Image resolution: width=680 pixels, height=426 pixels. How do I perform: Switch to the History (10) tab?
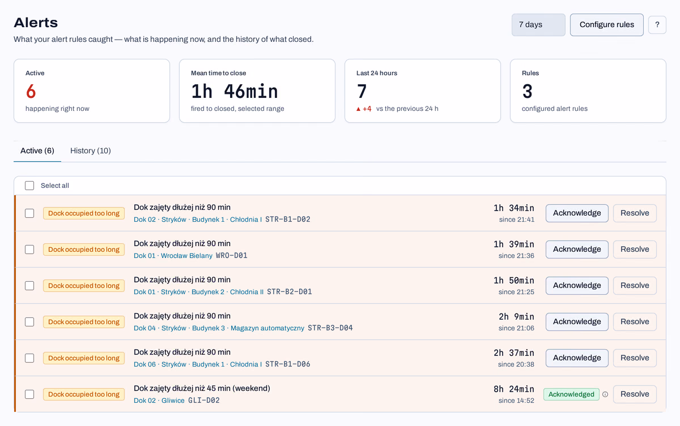91,150
